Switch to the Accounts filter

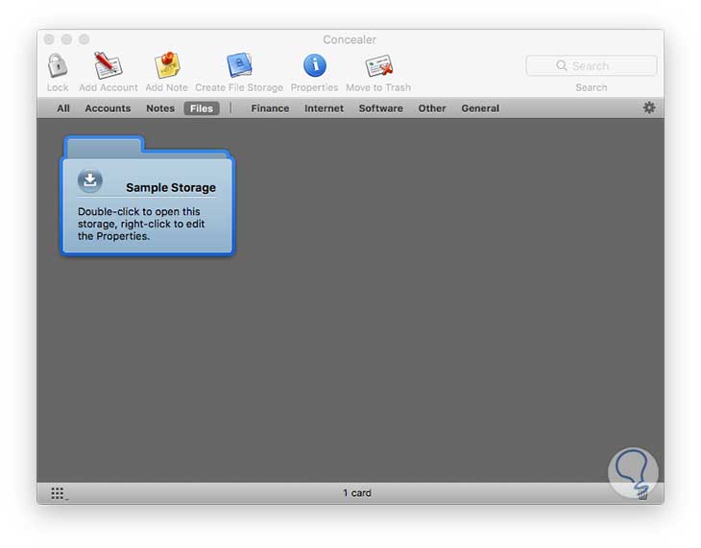(x=108, y=108)
